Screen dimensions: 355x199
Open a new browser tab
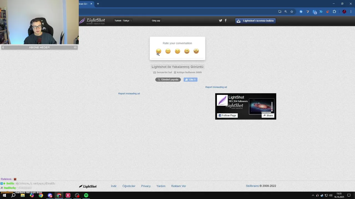[x=98, y=4]
